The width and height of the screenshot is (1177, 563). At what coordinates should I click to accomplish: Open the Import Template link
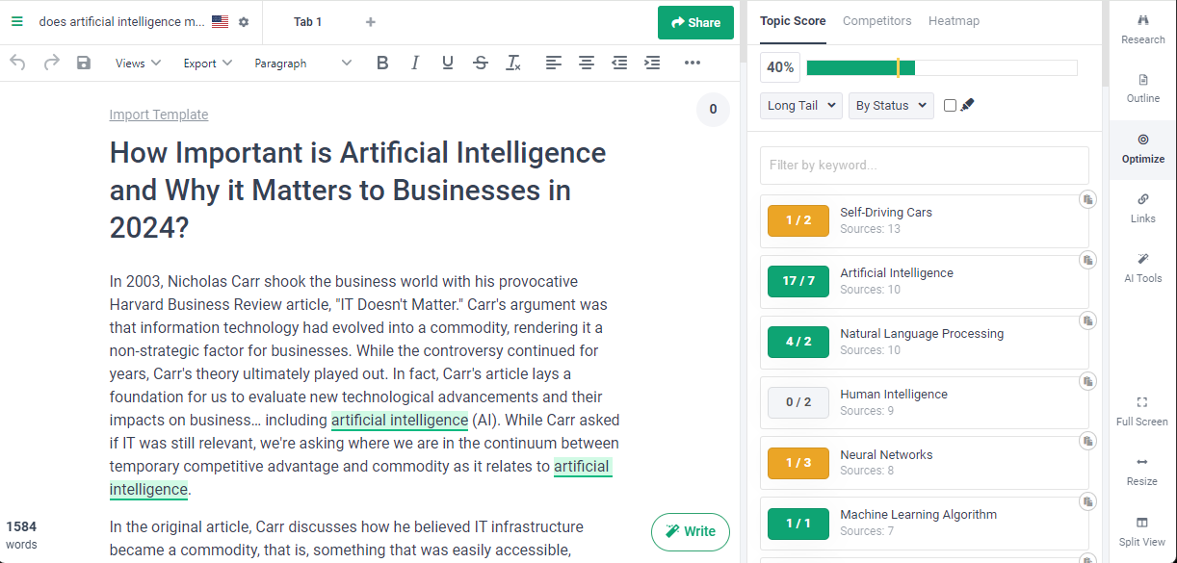(159, 115)
